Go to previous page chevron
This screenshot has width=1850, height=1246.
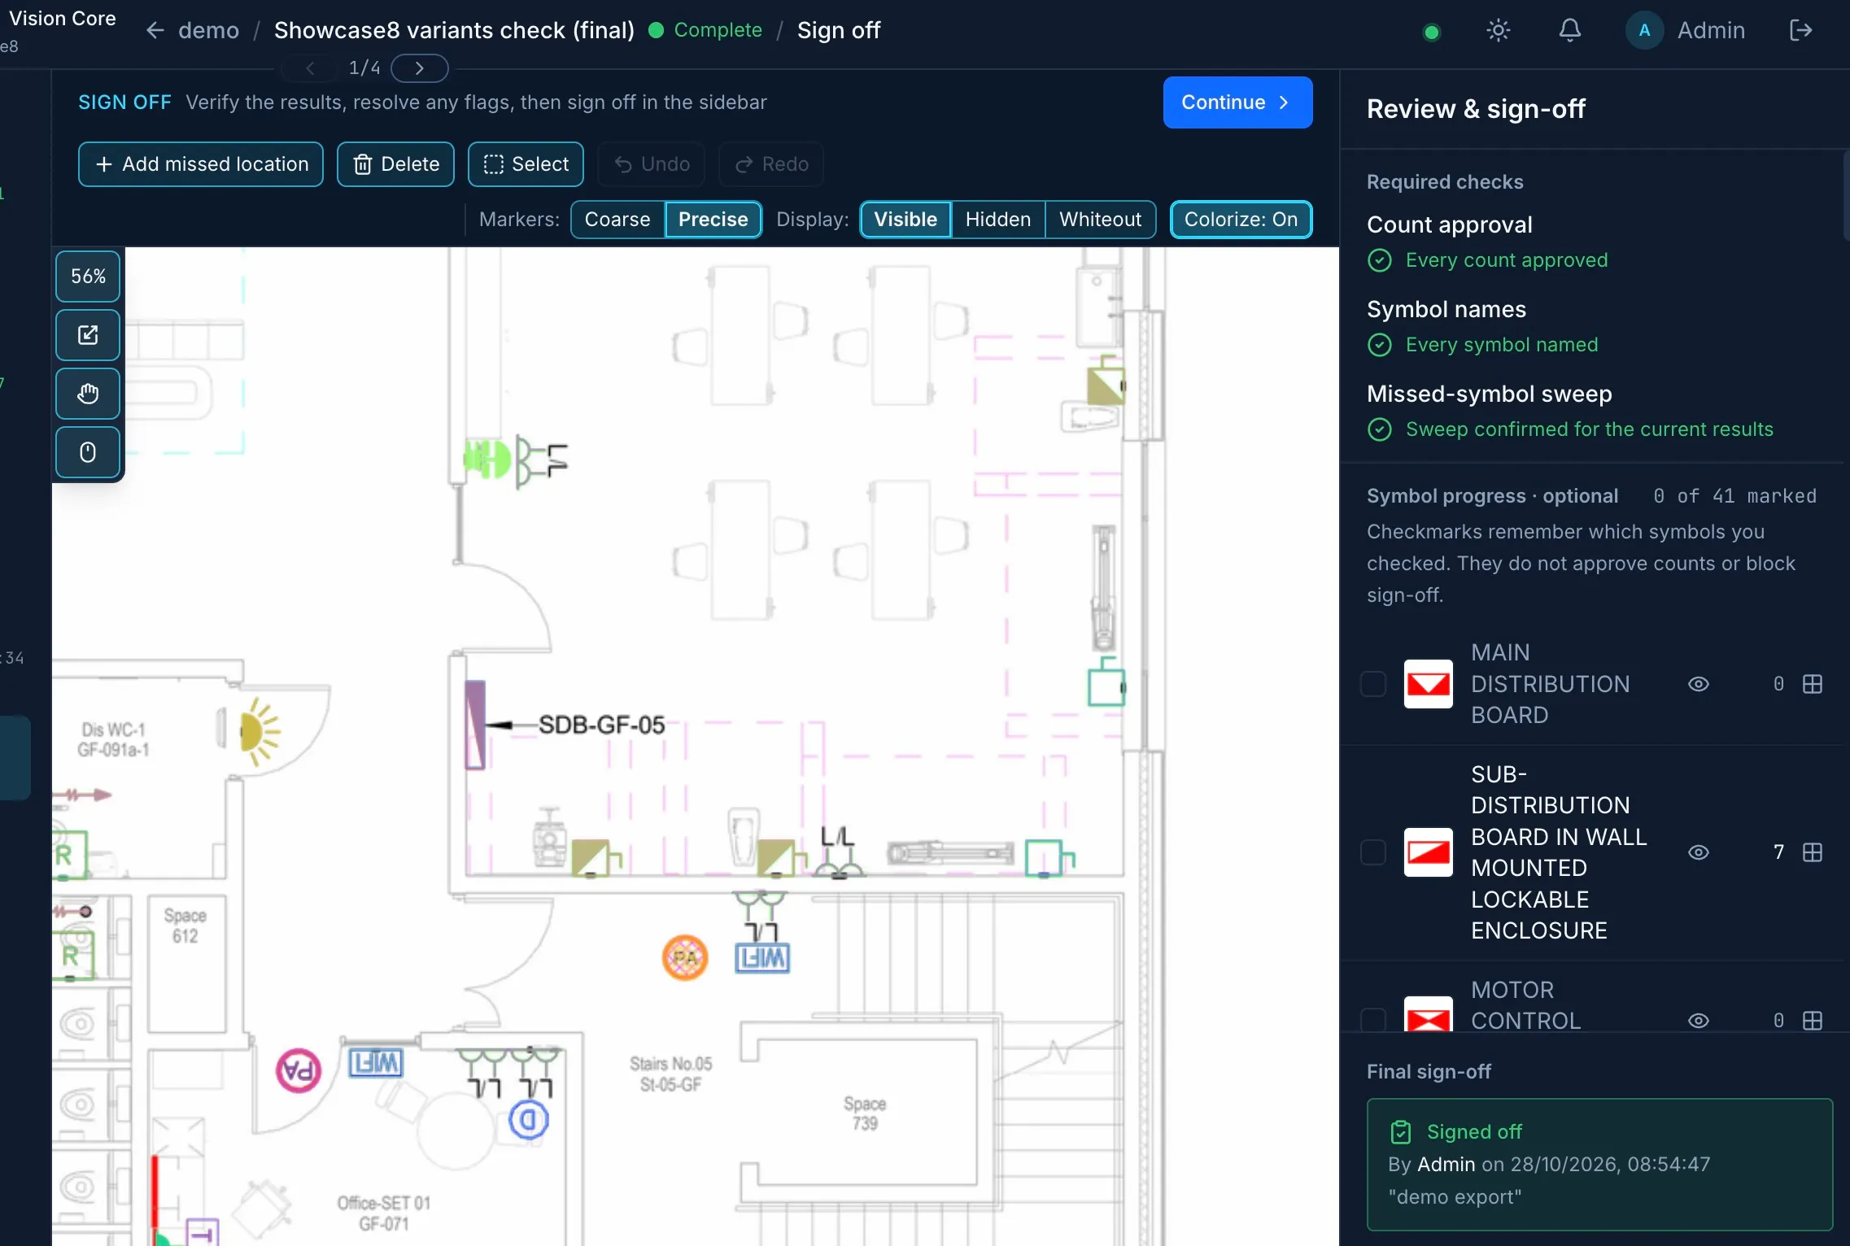pyautogui.click(x=309, y=68)
